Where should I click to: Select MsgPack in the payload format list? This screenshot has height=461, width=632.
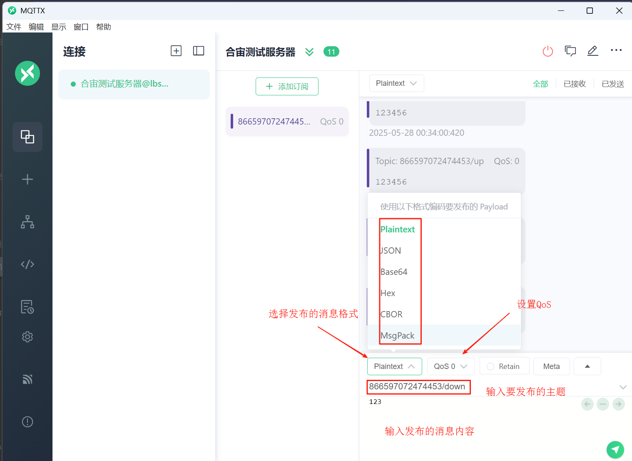[x=444, y=335]
